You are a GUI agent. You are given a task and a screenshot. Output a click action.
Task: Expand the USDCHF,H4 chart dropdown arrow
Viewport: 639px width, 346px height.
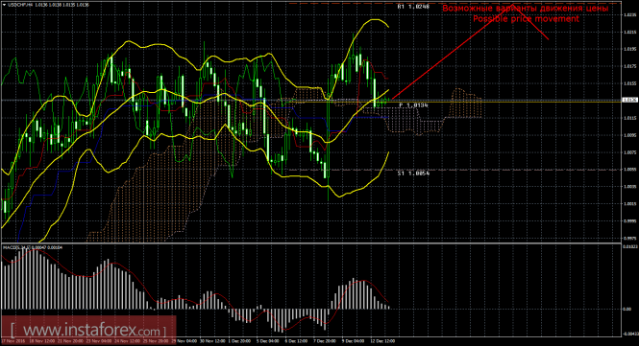coord(4,5)
